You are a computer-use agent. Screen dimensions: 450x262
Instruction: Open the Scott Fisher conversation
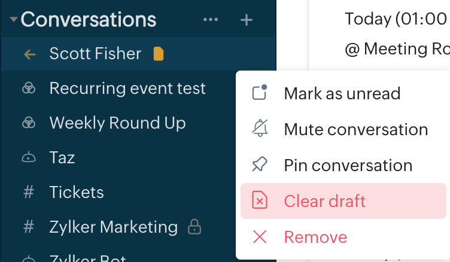pos(95,54)
